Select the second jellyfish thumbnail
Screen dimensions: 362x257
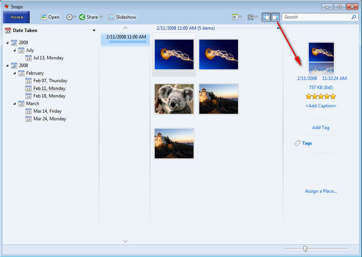[218, 54]
